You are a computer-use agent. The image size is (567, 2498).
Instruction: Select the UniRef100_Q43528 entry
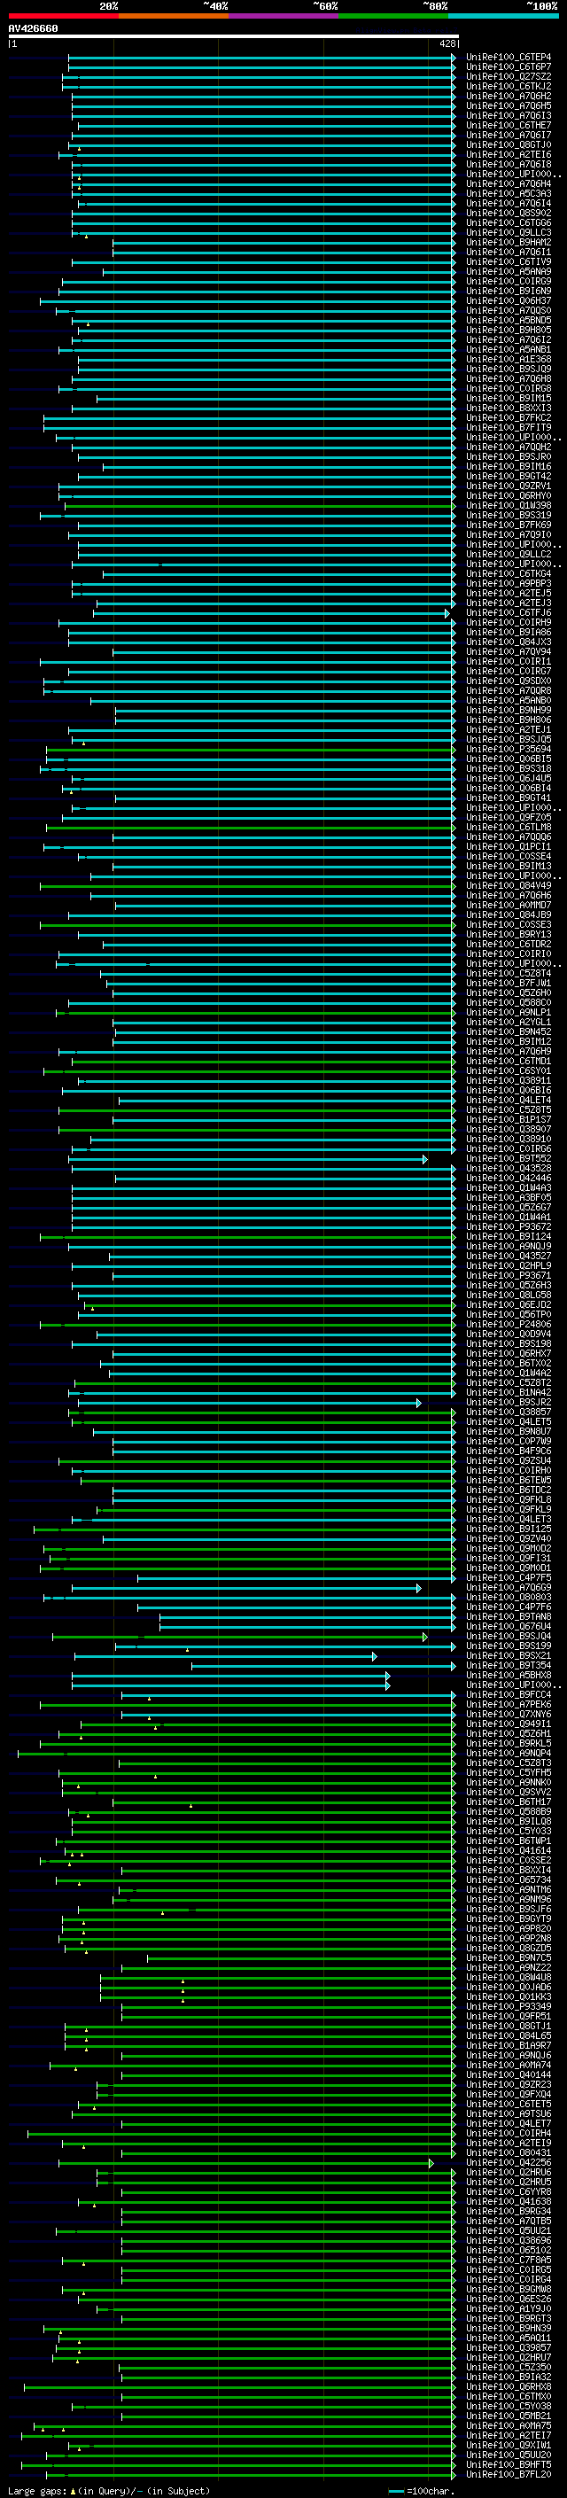pyautogui.click(x=508, y=1169)
